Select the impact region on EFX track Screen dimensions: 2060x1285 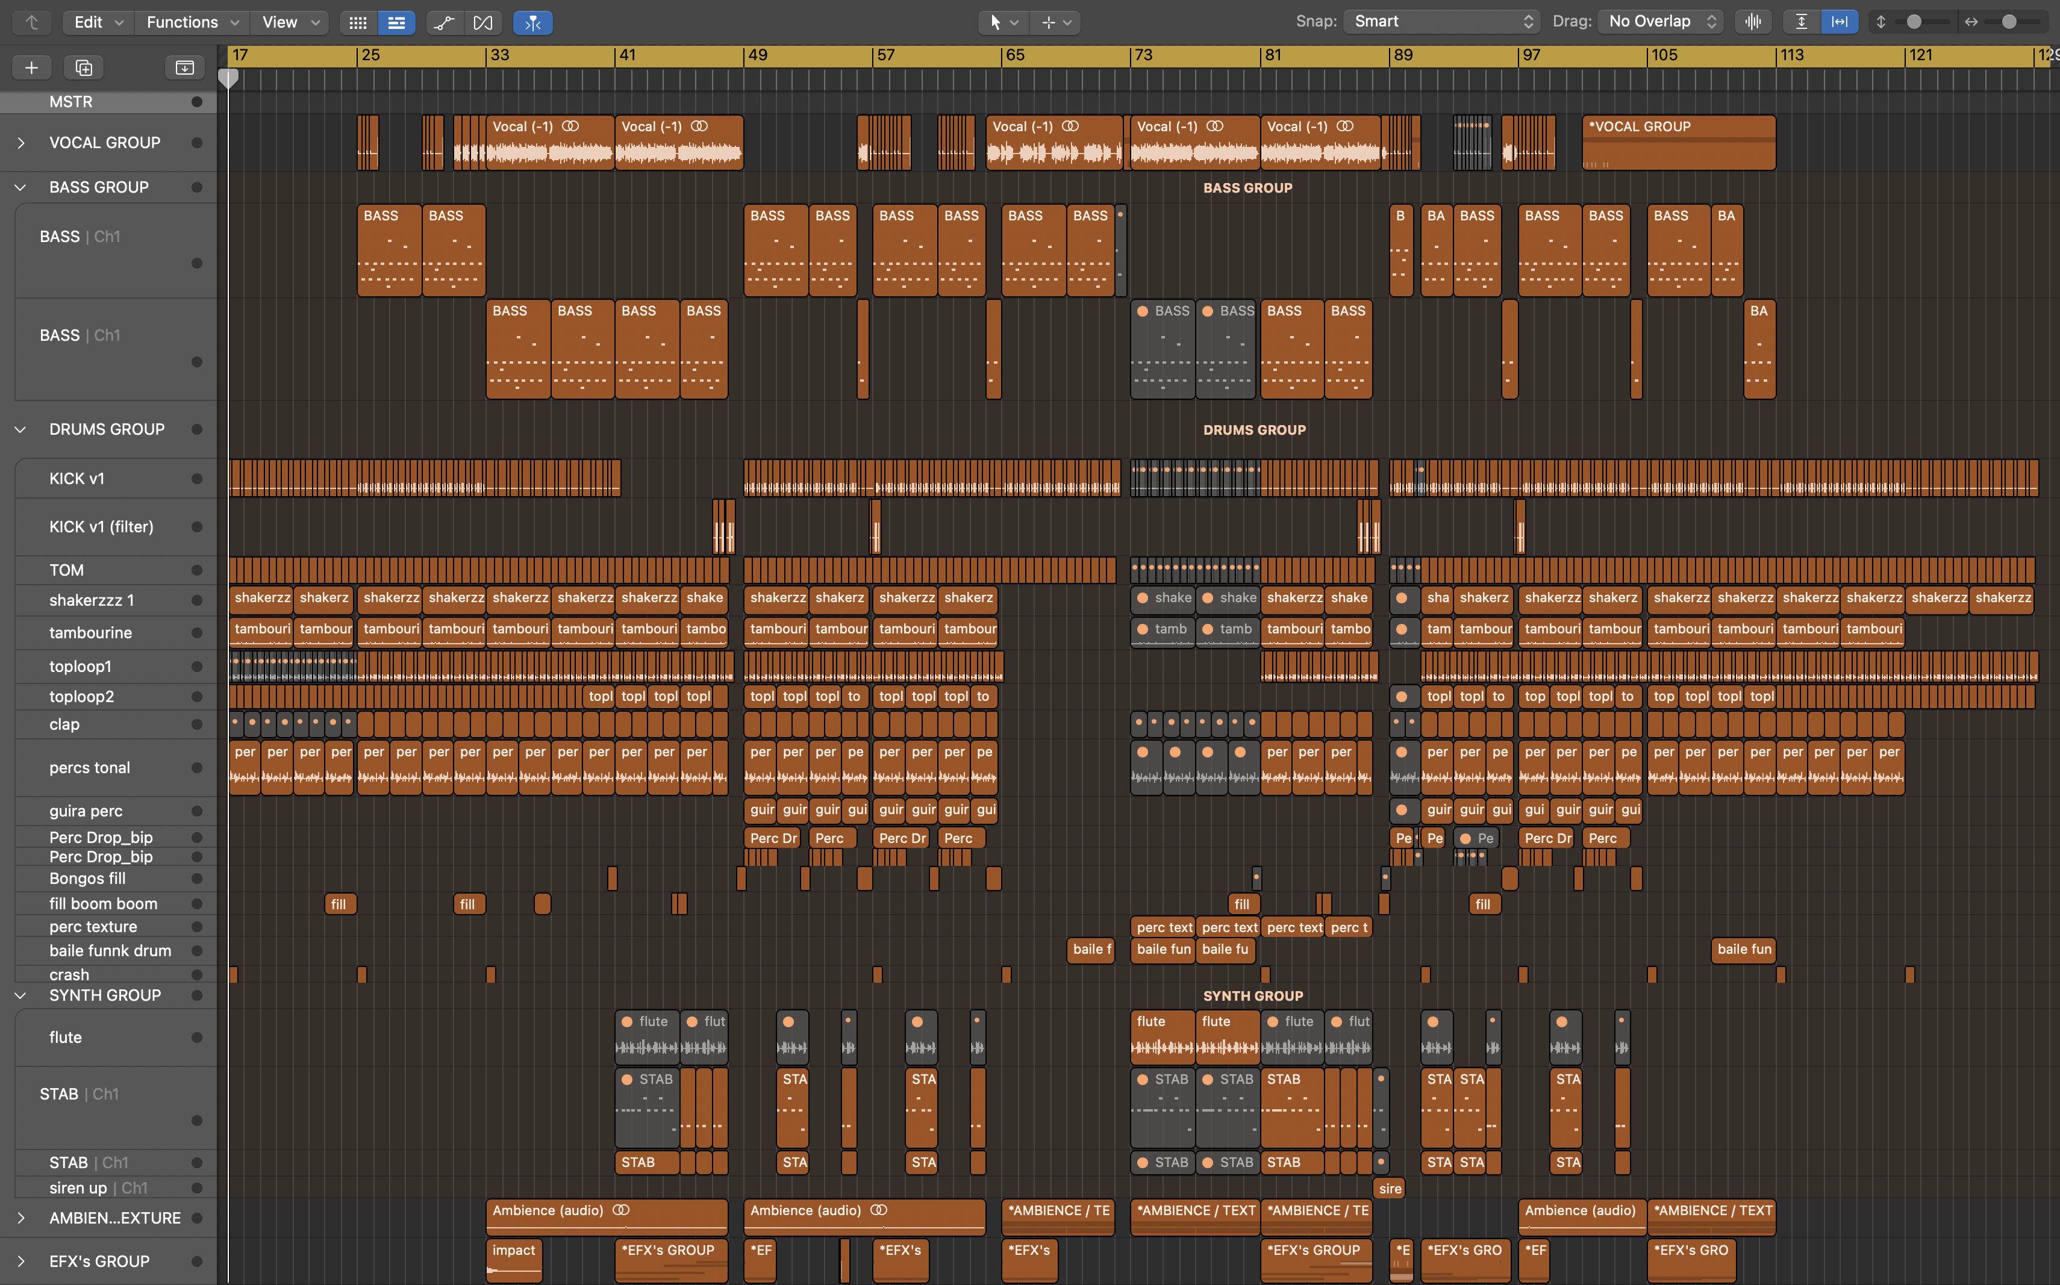(x=514, y=1261)
